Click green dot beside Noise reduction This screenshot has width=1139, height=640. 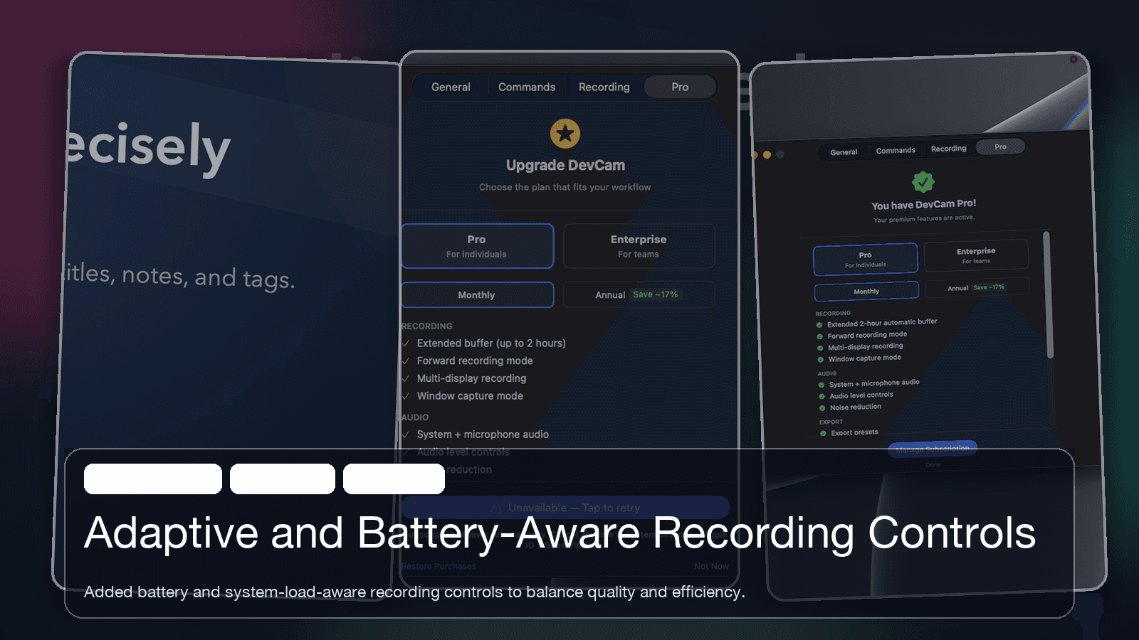tap(822, 408)
